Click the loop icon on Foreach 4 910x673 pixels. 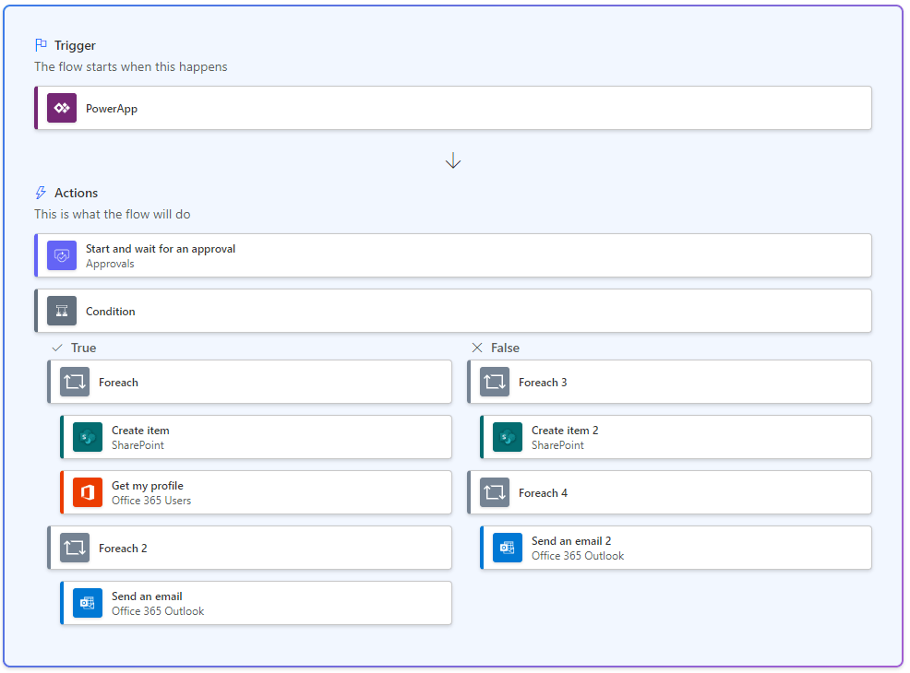(495, 492)
